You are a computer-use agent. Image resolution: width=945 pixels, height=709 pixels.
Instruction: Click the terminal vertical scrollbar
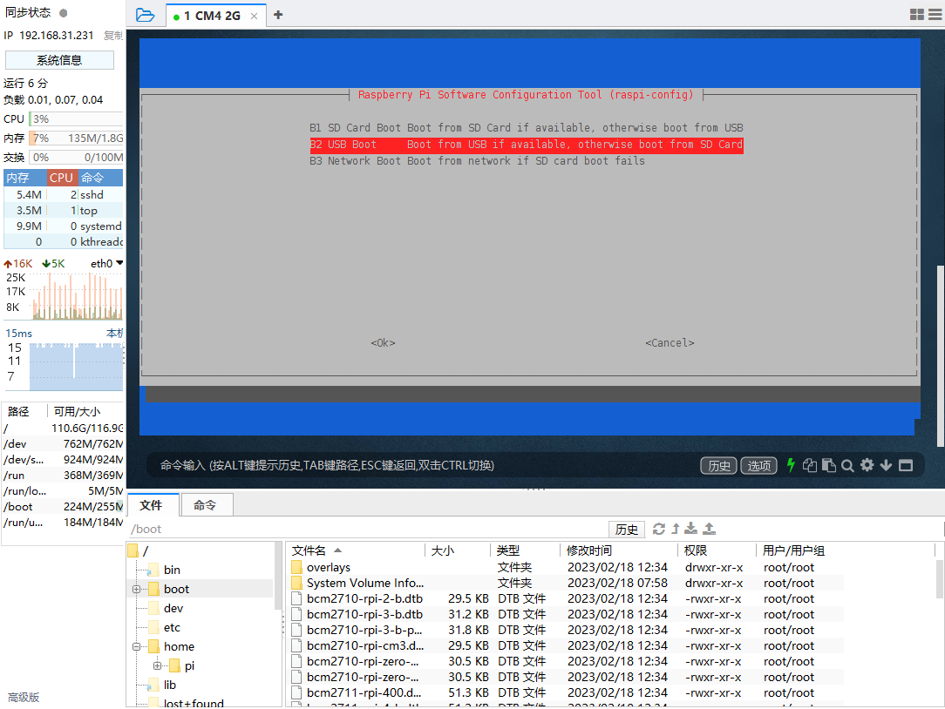(x=940, y=355)
